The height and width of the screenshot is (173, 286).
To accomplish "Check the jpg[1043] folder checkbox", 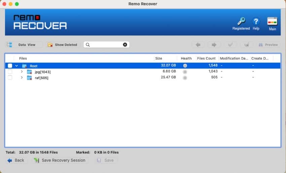I will pos(10,72).
